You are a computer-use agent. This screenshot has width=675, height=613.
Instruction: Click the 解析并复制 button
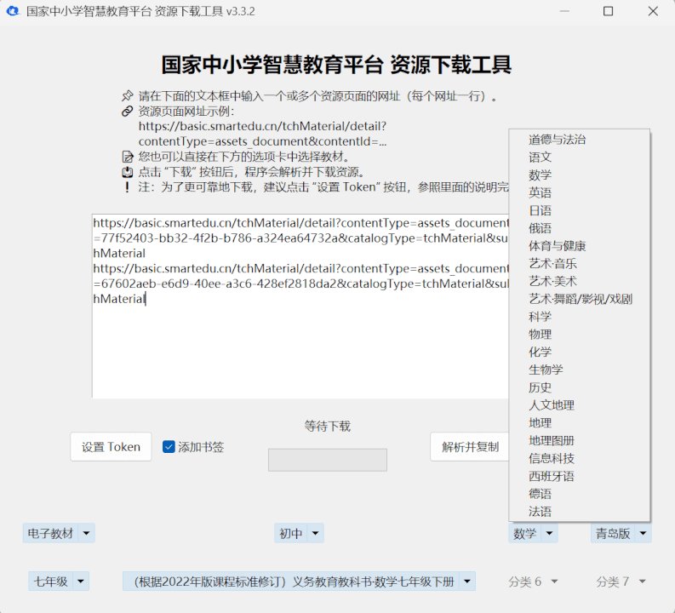470,447
